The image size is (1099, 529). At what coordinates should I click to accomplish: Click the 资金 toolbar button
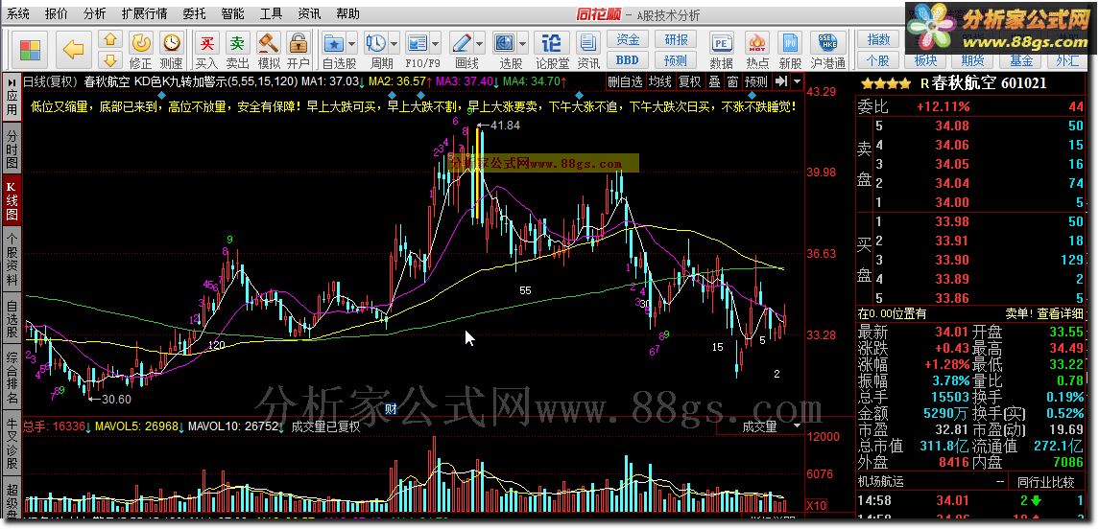pos(628,39)
